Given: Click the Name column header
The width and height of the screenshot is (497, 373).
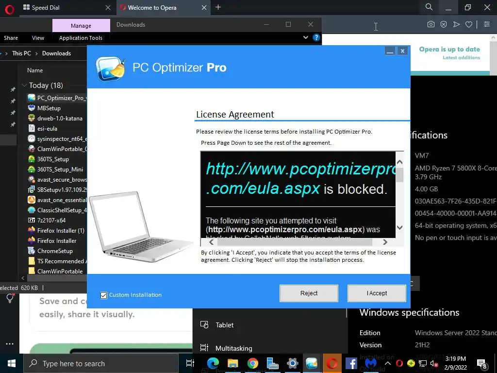Looking at the screenshot, I should [35, 70].
